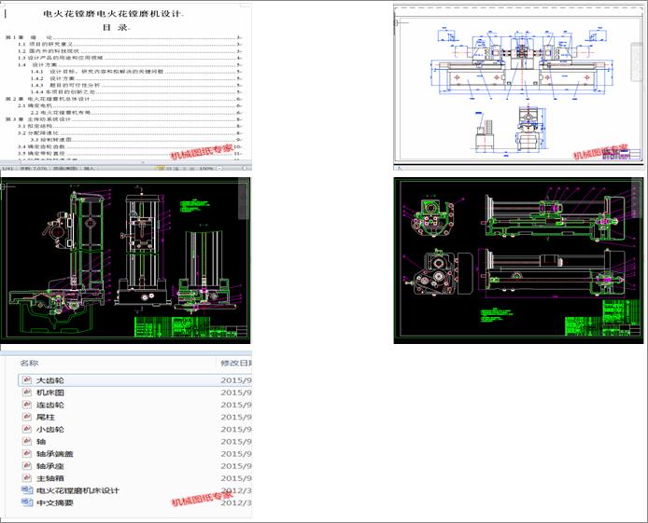The width and height of the screenshot is (648, 523).
Task: Jump to TOC entry 第3章 主传动系统设计
Action: tap(123, 119)
